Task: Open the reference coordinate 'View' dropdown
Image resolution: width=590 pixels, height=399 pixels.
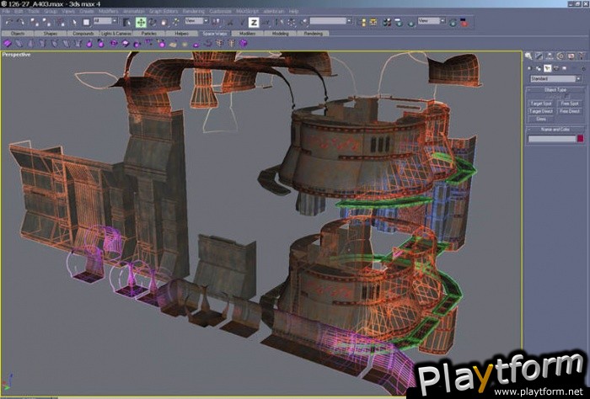Action: (x=196, y=21)
